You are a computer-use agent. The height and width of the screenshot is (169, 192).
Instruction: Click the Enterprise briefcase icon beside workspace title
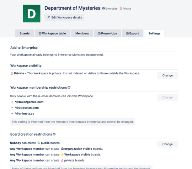(x=103, y=8)
